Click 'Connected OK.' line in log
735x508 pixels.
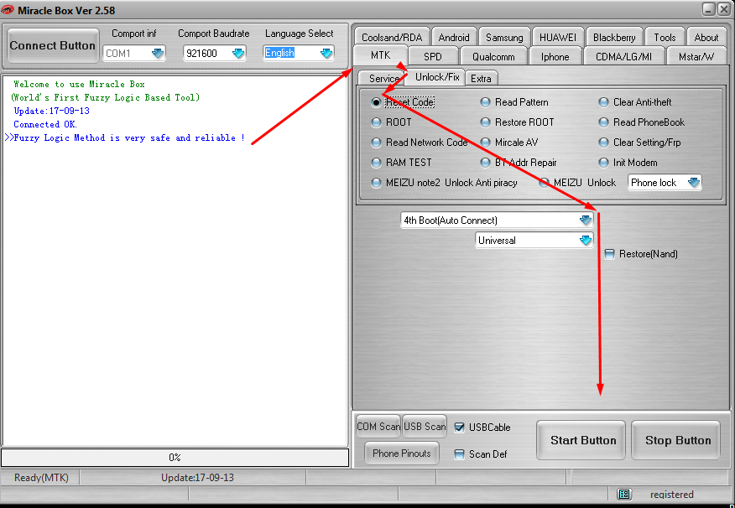(45, 125)
